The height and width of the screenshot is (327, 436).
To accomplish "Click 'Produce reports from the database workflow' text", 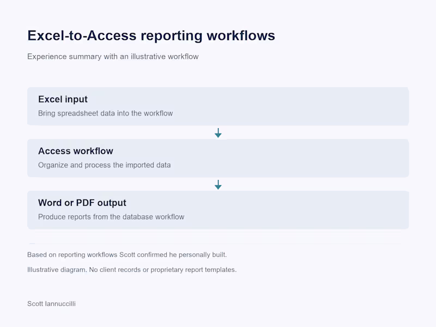I will (x=111, y=216).
